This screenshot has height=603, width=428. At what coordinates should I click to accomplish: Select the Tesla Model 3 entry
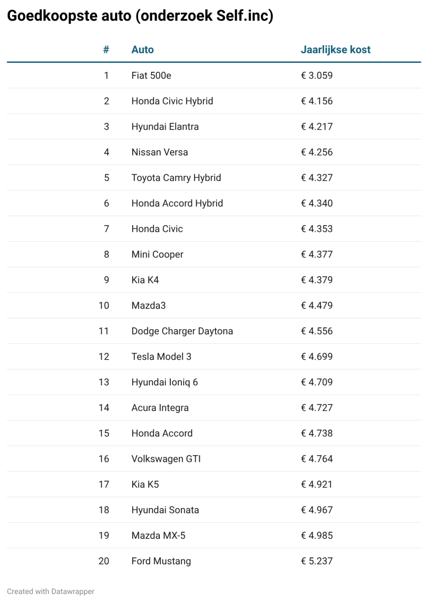click(161, 357)
